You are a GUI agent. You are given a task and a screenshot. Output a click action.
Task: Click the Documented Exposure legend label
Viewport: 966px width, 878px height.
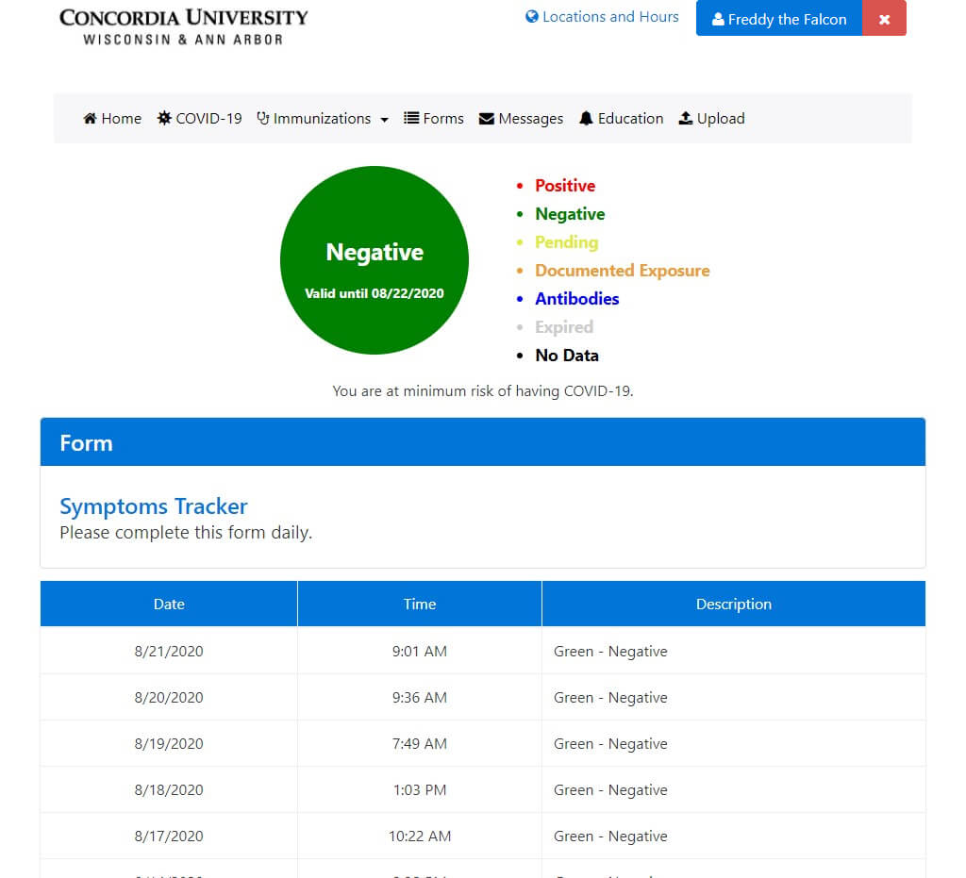click(x=623, y=271)
